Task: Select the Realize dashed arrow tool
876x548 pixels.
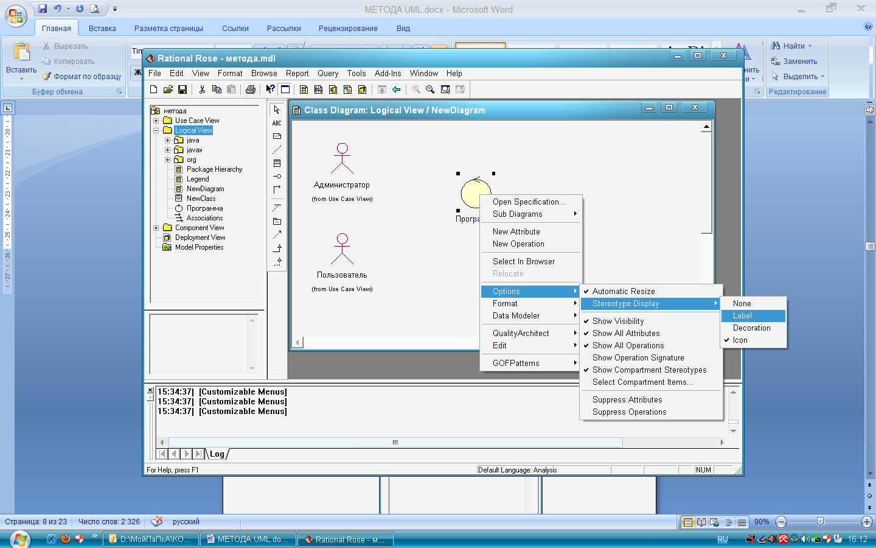Action: click(277, 262)
